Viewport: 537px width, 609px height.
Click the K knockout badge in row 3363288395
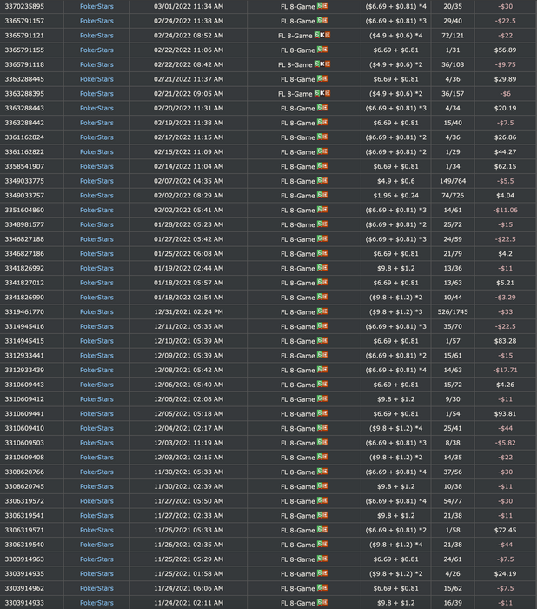pyautogui.click(x=322, y=93)
